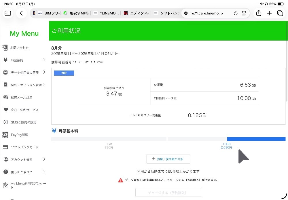288x200 pixels.
Task: Click the mail icon for 迷惑メール対策
Action: 6,97
